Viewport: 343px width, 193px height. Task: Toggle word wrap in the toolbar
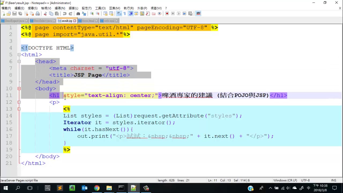click(x=119, y=13)
